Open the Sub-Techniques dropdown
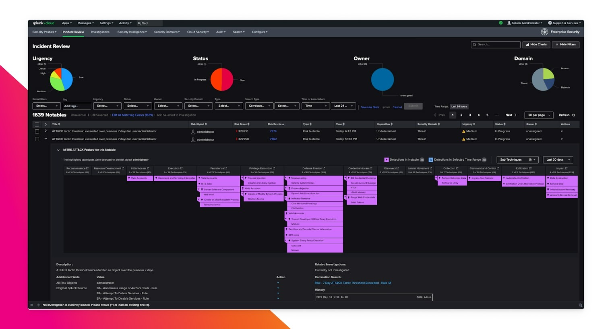The image size is (612, 329). click(518, 160)
